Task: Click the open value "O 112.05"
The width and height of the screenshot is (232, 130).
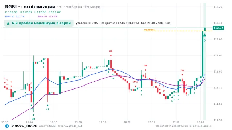Action: pyautogui.click(x=11, y=12)
